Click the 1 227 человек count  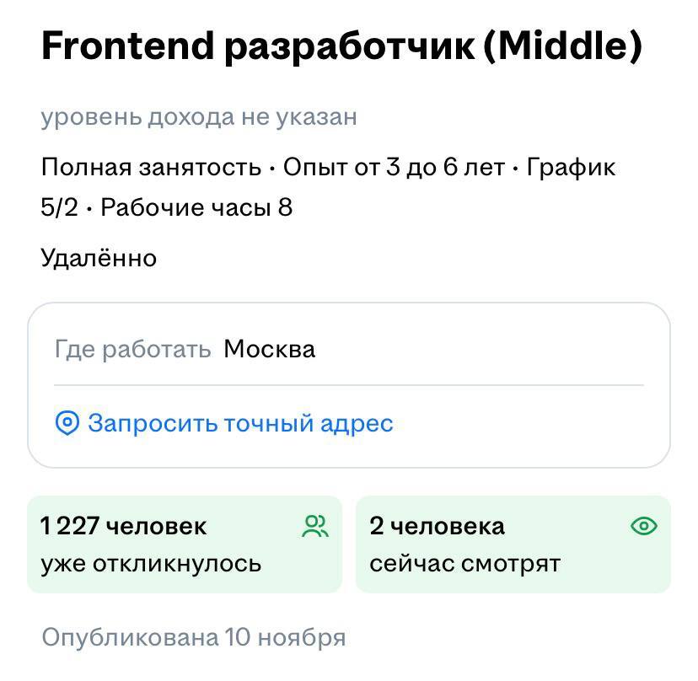click(123, 527)
